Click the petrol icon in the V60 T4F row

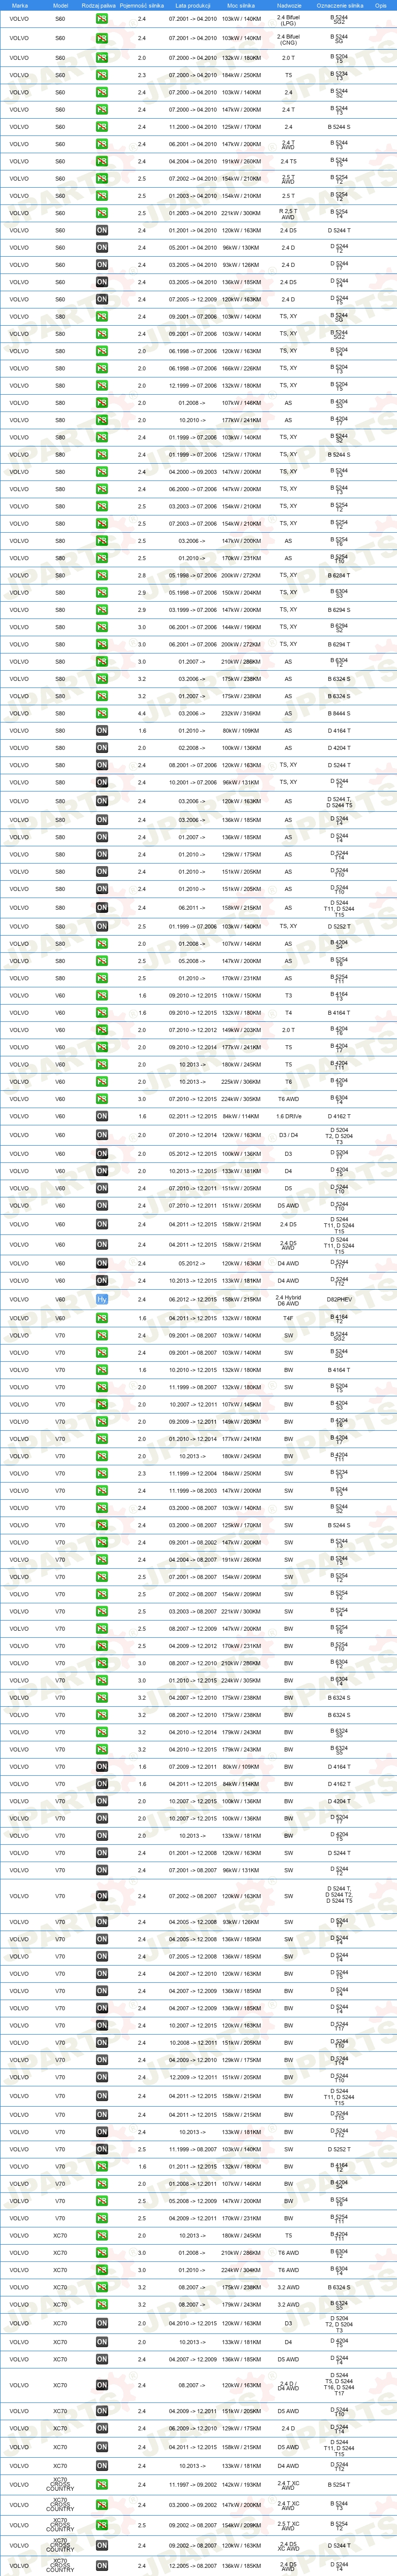click(x=102, y=1318)
